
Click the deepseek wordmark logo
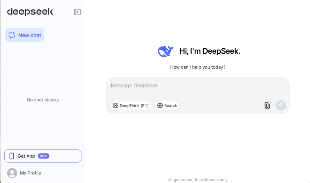[30, 12]
